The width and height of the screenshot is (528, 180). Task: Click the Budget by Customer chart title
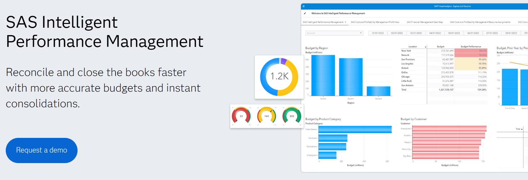pos(413,119)
